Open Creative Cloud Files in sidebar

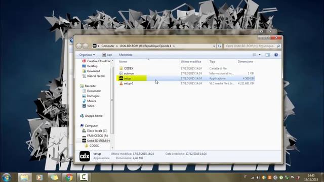97,61
